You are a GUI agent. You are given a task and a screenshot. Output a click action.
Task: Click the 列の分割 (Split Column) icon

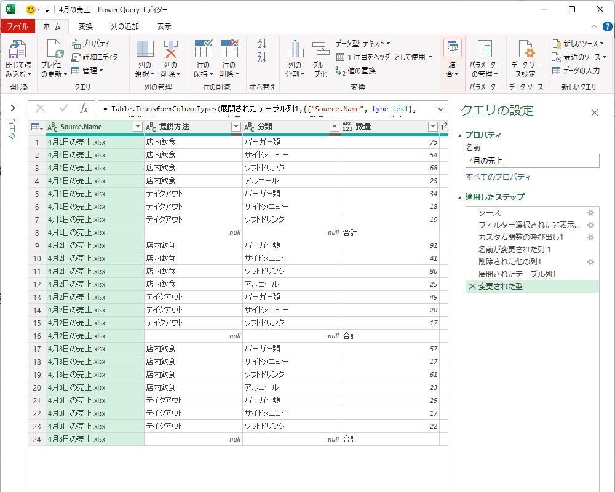[x=295, y=50]
